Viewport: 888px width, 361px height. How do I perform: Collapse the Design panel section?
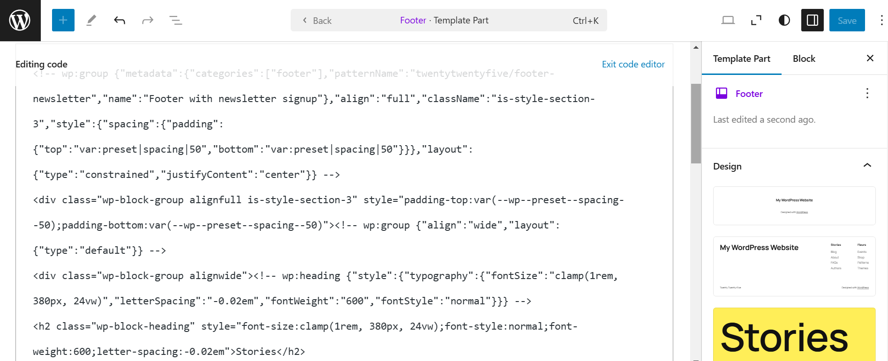tap(867, 165)
